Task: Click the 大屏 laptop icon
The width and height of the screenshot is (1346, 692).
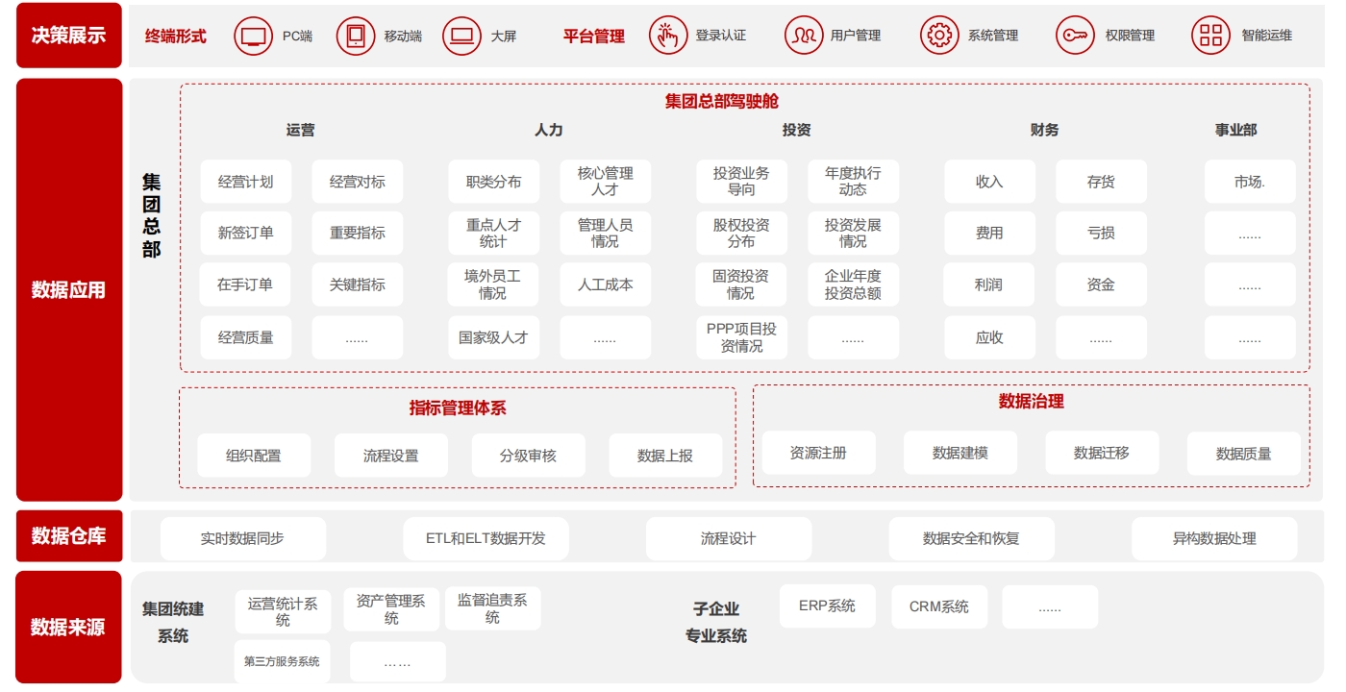Action: tap(461, 37)
